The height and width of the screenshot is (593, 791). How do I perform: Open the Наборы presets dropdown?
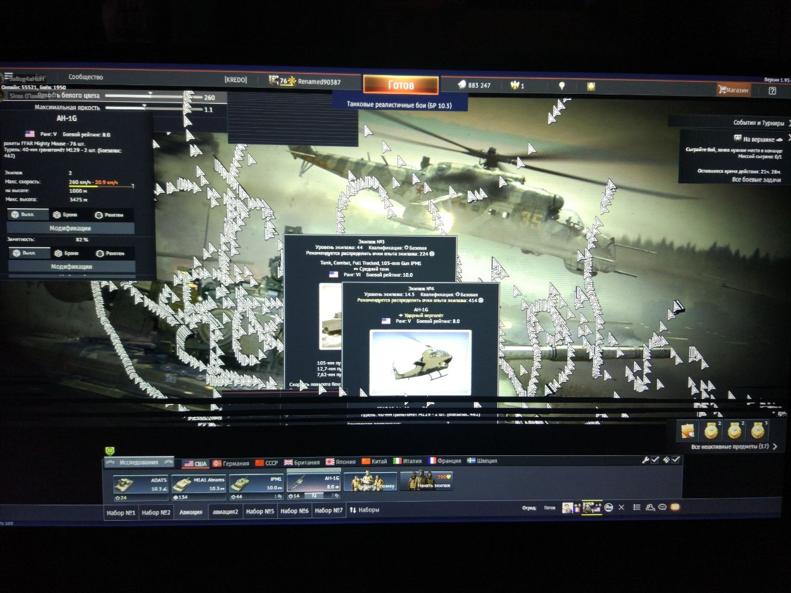365,510
